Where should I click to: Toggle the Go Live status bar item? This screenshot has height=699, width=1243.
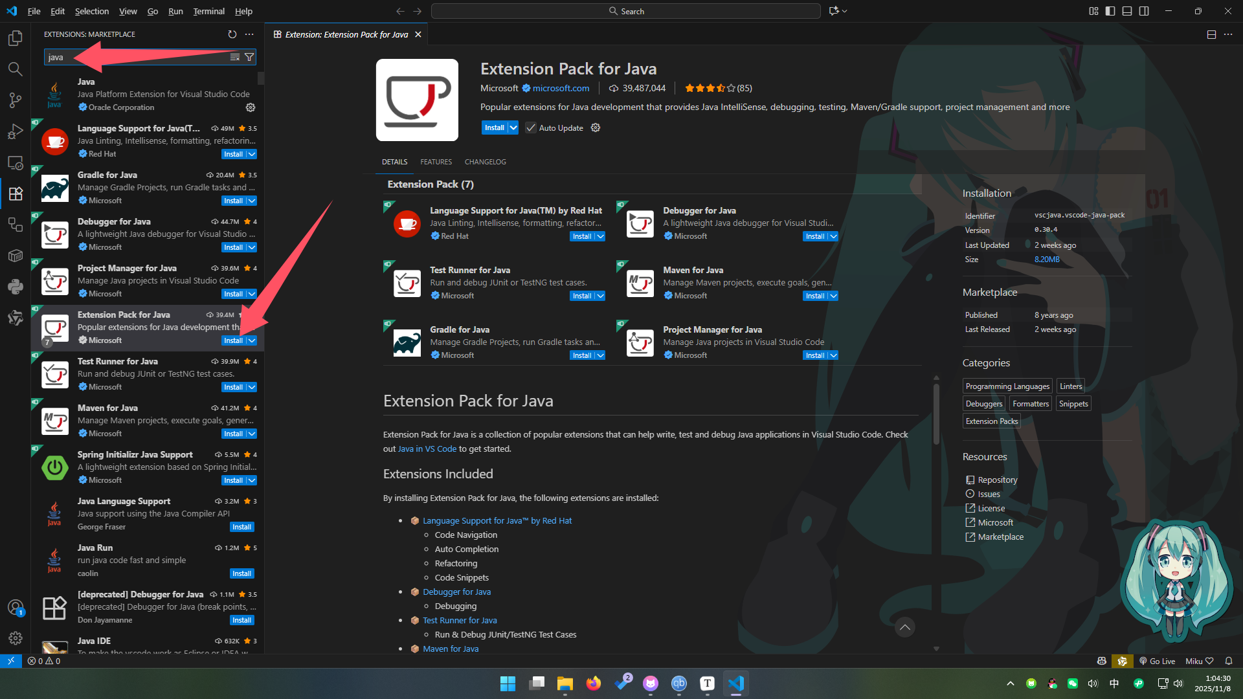(1158, 661)
